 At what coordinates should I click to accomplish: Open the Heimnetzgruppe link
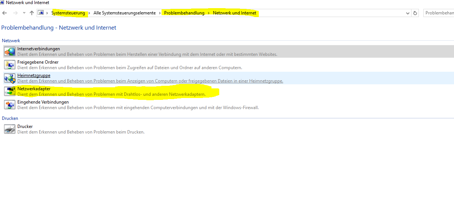click(34, 75)
